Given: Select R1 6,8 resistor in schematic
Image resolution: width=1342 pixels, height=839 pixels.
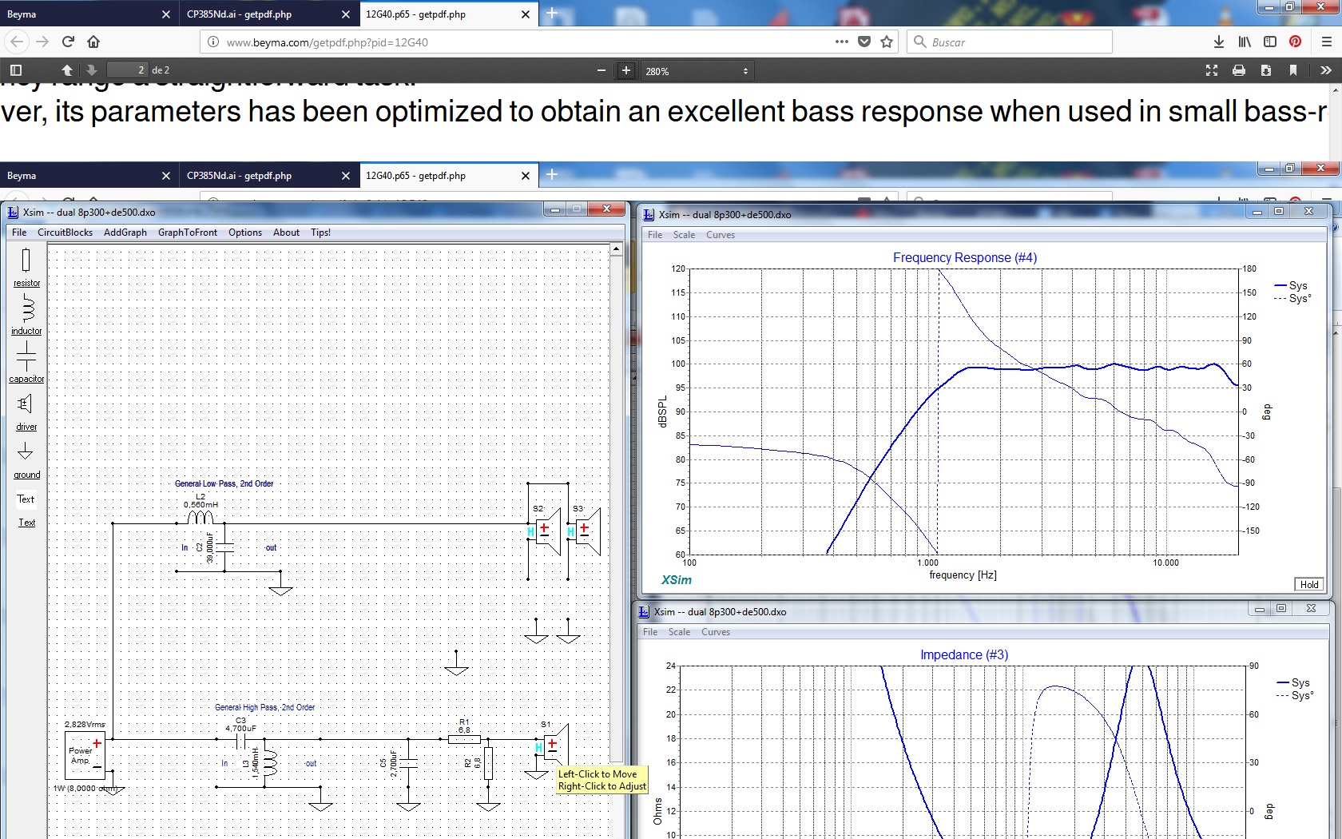Looking at the screenshot, I should (x=464, y=739).
